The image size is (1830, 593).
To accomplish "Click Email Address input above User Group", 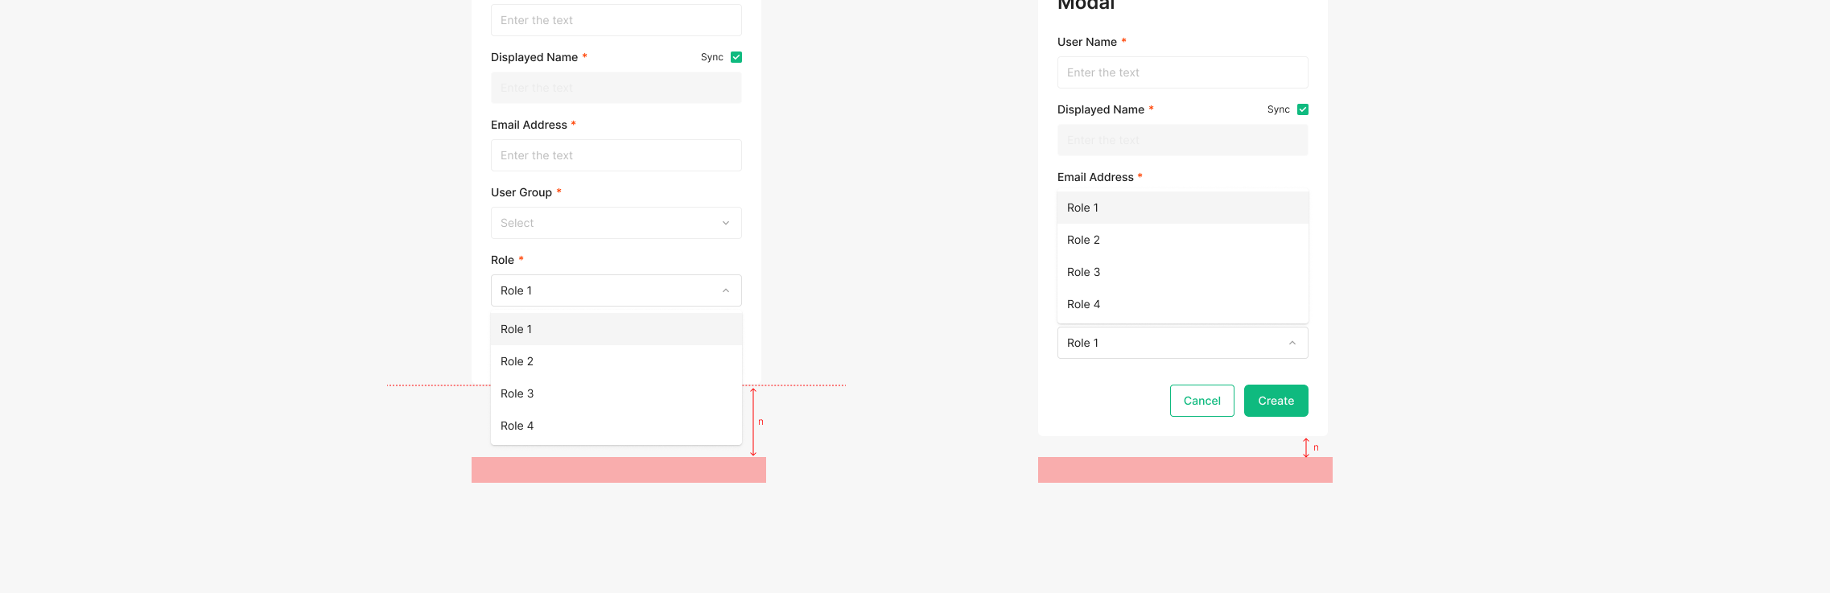I will point(616,155).
